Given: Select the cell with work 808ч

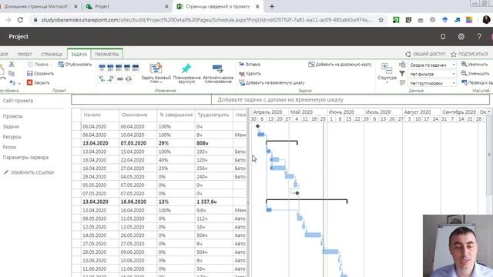Looking at the screenshot, I should tap(214, 143).
